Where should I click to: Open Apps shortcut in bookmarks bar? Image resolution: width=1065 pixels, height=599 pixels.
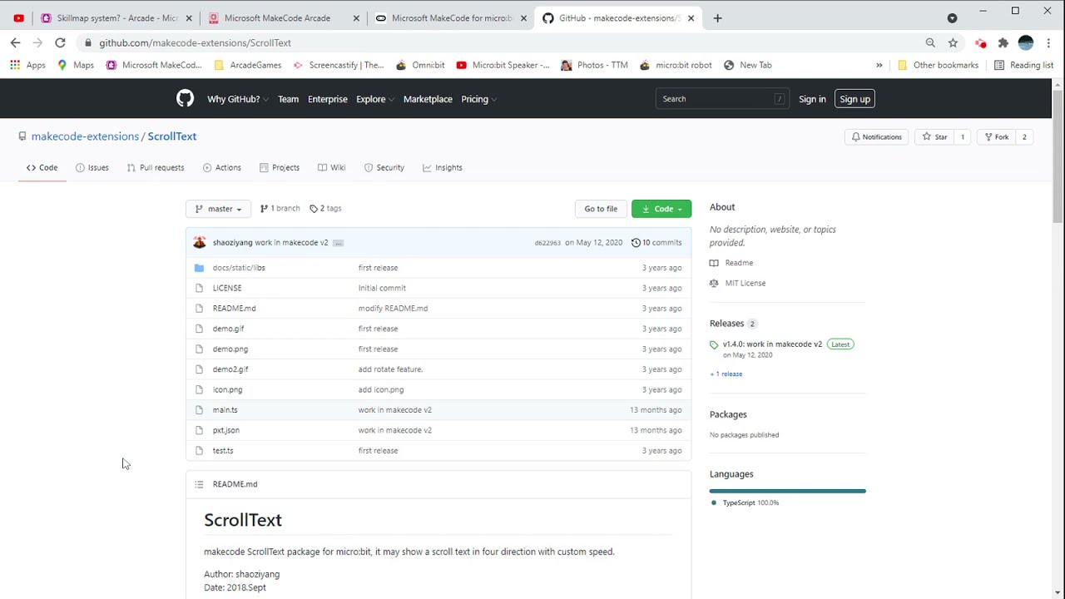coord(27,65)
